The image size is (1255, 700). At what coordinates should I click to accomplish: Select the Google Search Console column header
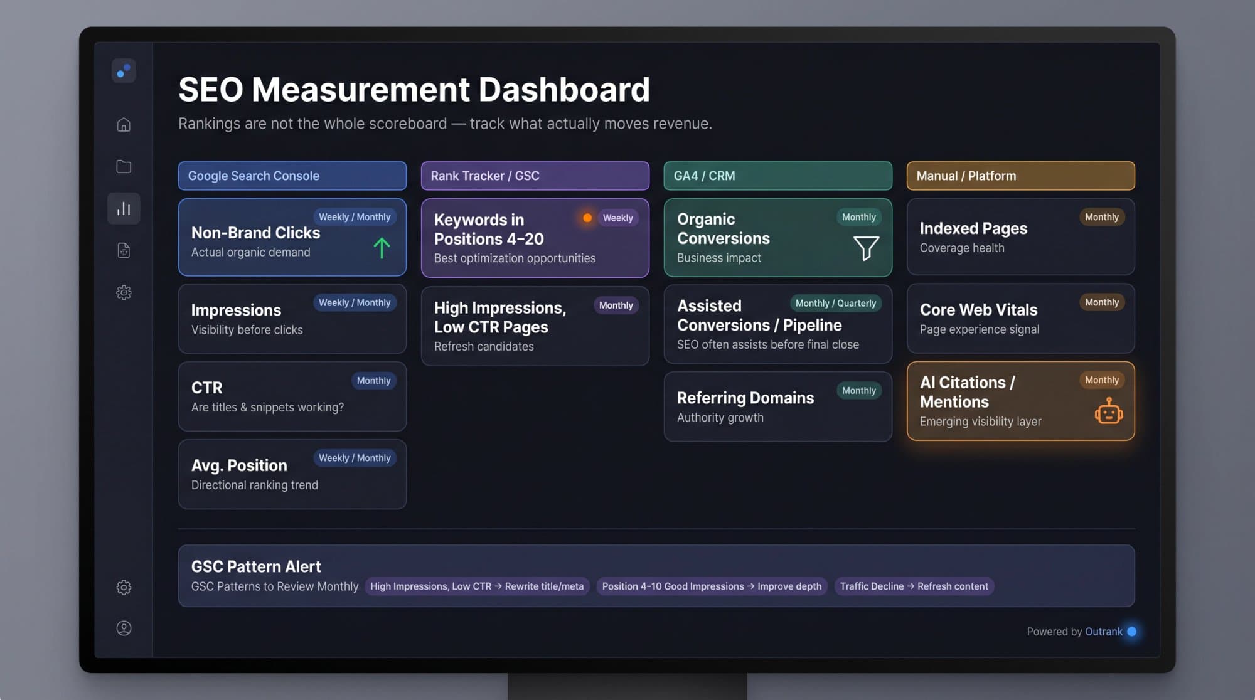coord(292,176)
